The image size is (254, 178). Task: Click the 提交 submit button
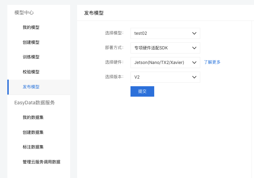142,91
